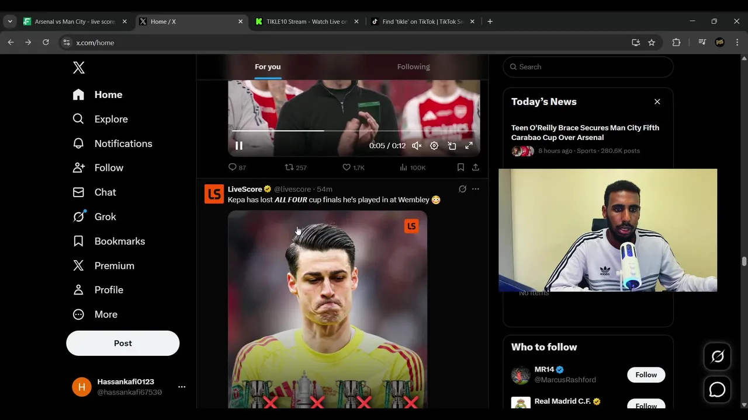748x420 pixels.
Task: Repost the post with 257 reposts
Action: click(x=296, y=167)
